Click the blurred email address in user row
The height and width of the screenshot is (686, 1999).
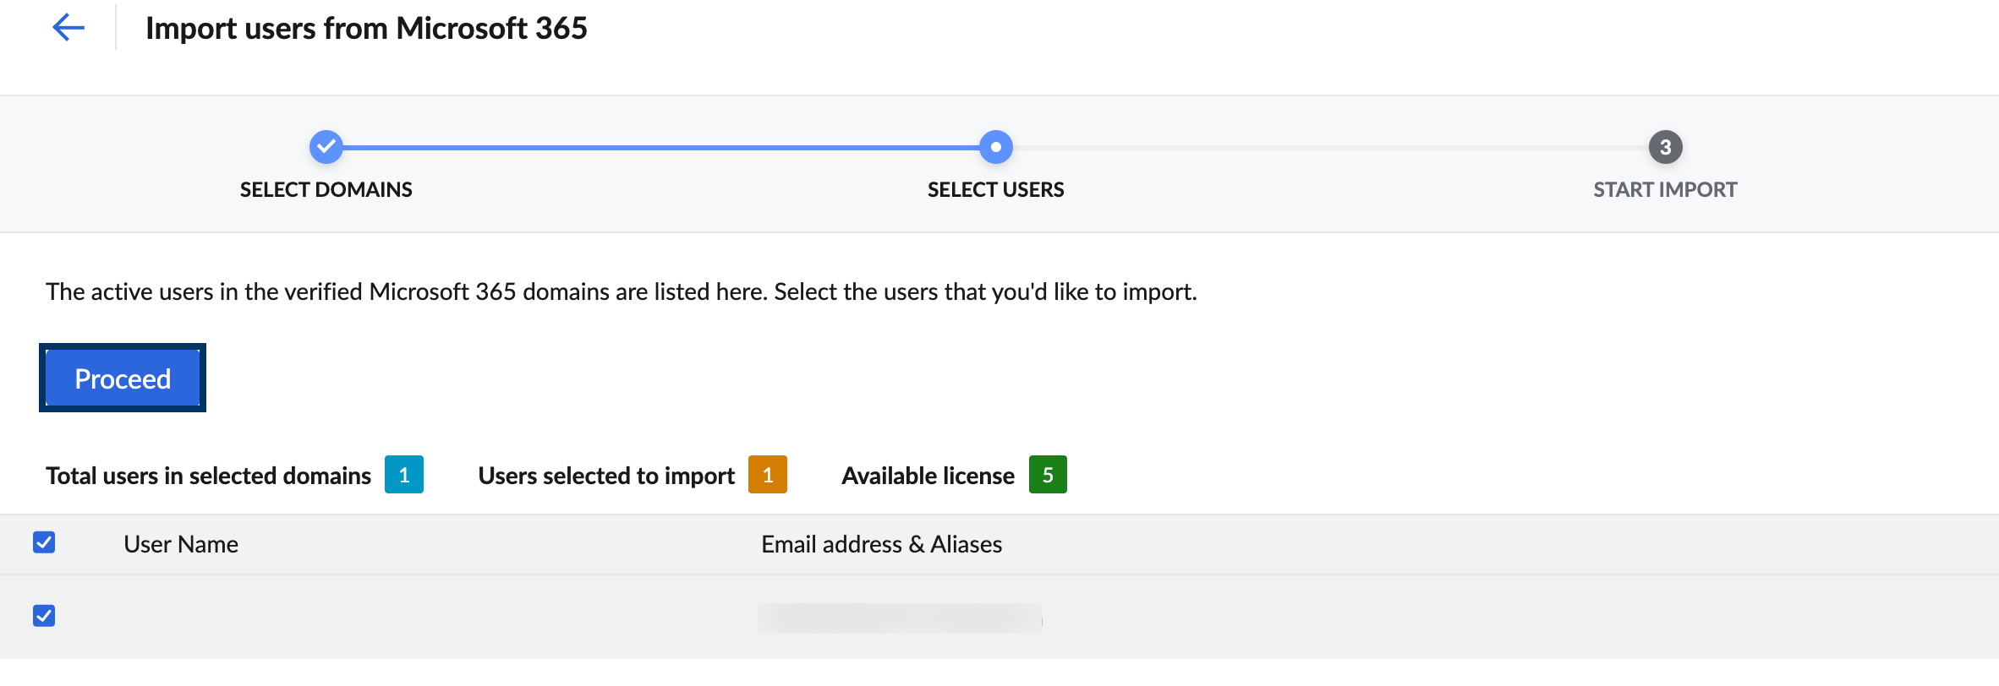pos(901,618)
